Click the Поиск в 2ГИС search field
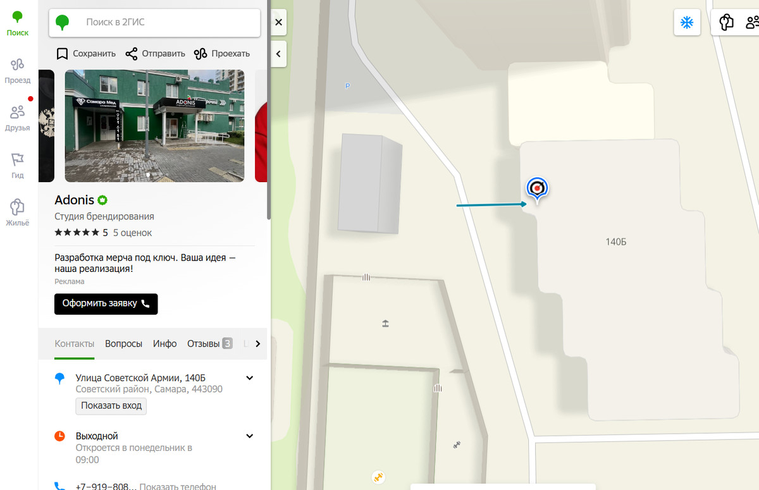The width and height of the screenshot is (759, 490). pos(155,23)
